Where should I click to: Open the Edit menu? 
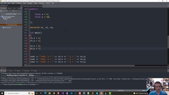5,3
